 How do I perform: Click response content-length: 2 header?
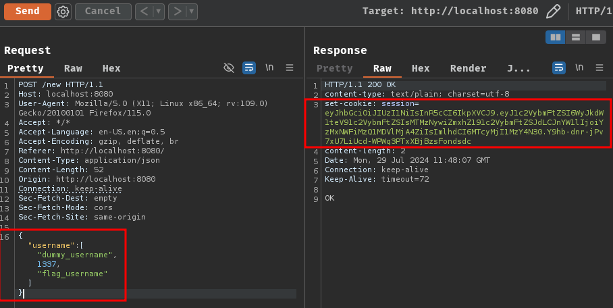click(x=365, y=151)
